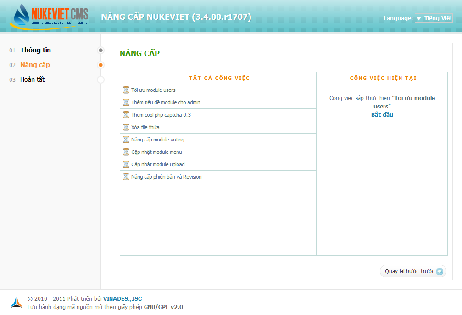Click the VINADES logo in footer

[x=17, y=303]
